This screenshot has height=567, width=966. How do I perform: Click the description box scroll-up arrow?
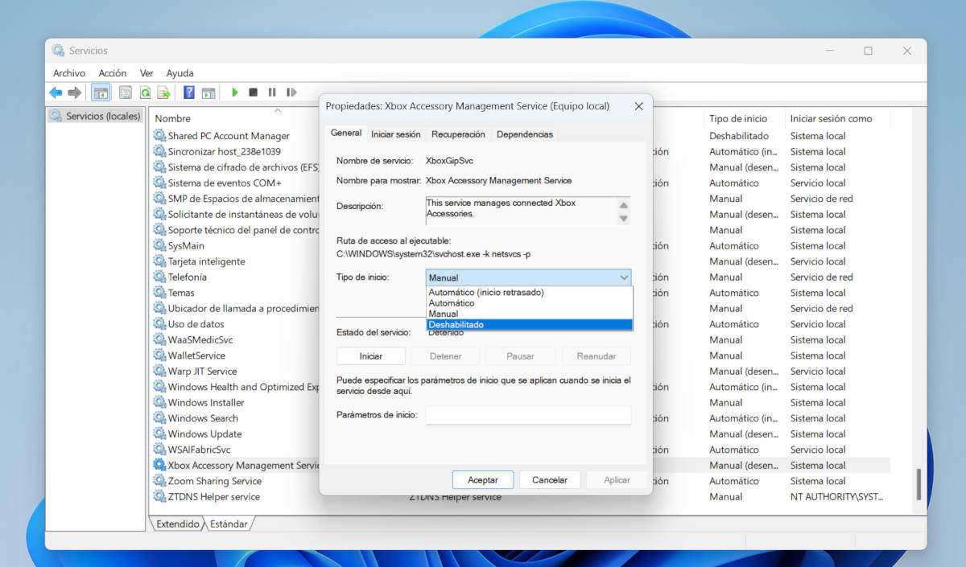623,206
